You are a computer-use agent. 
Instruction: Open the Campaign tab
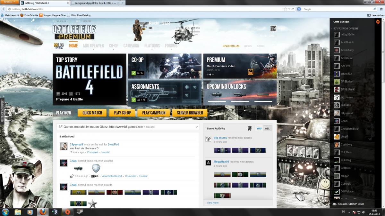pyautogui.click(x=131, y=46)
